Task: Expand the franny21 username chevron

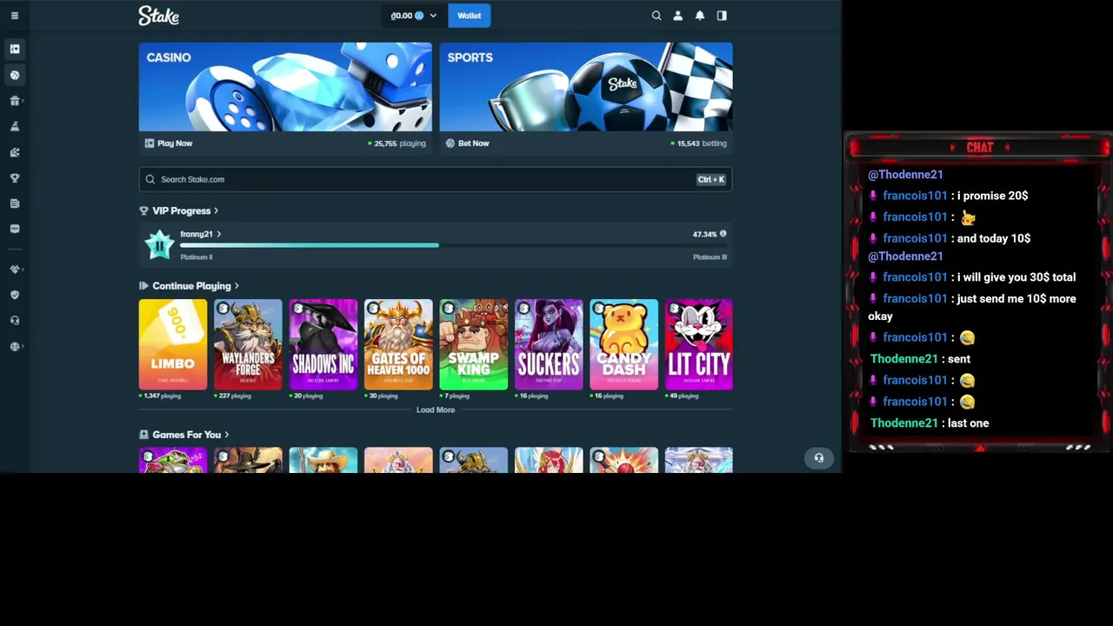Action: 219,234
